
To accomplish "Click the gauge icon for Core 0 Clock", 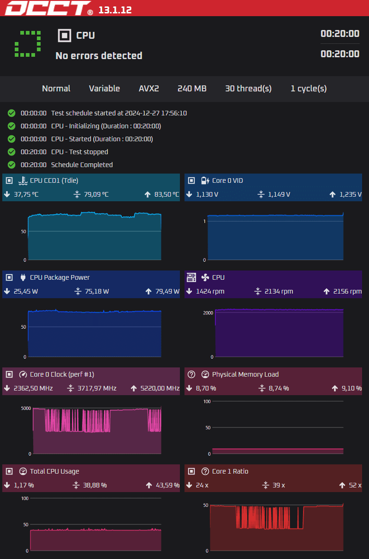I will (x=23, y=374).
